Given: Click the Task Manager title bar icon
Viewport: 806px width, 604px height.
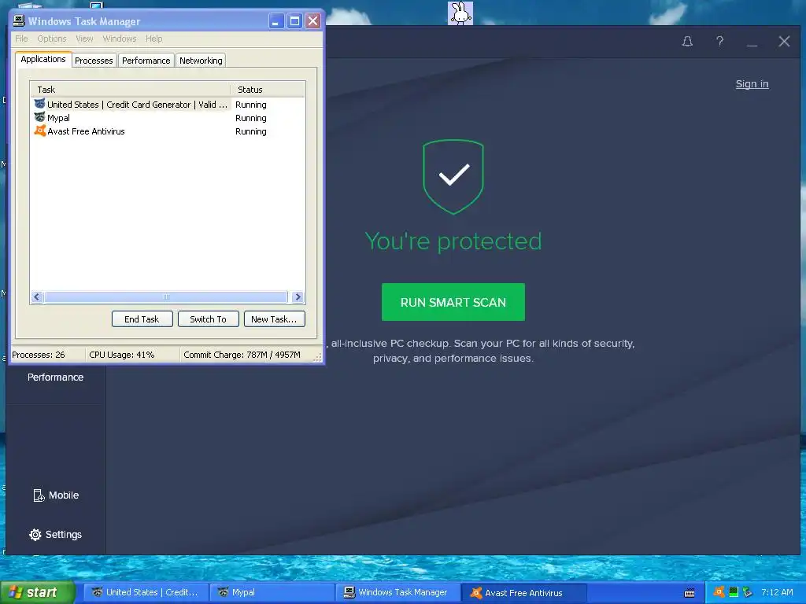Looking at the screenshot, I should click(19, 20).
